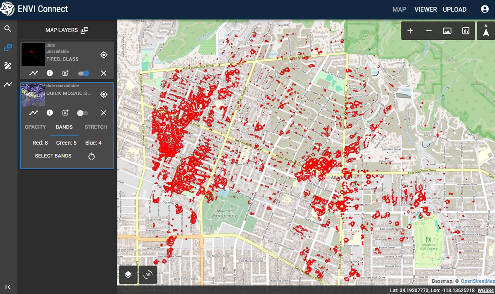495x294 pixels.
Task: Click the search icon in left sidebar
Action: [8, 29]
